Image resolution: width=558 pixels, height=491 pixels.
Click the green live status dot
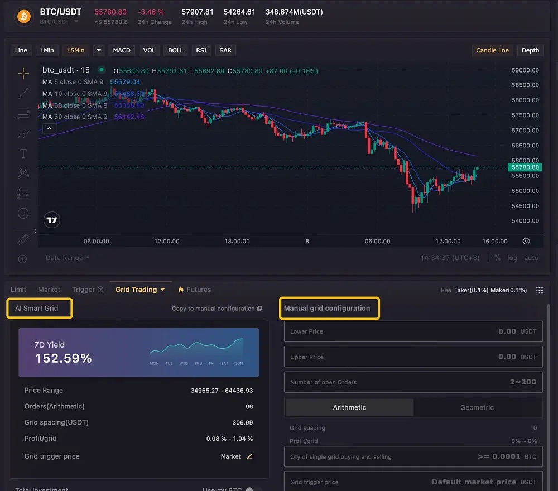click(x=102, y=70)
